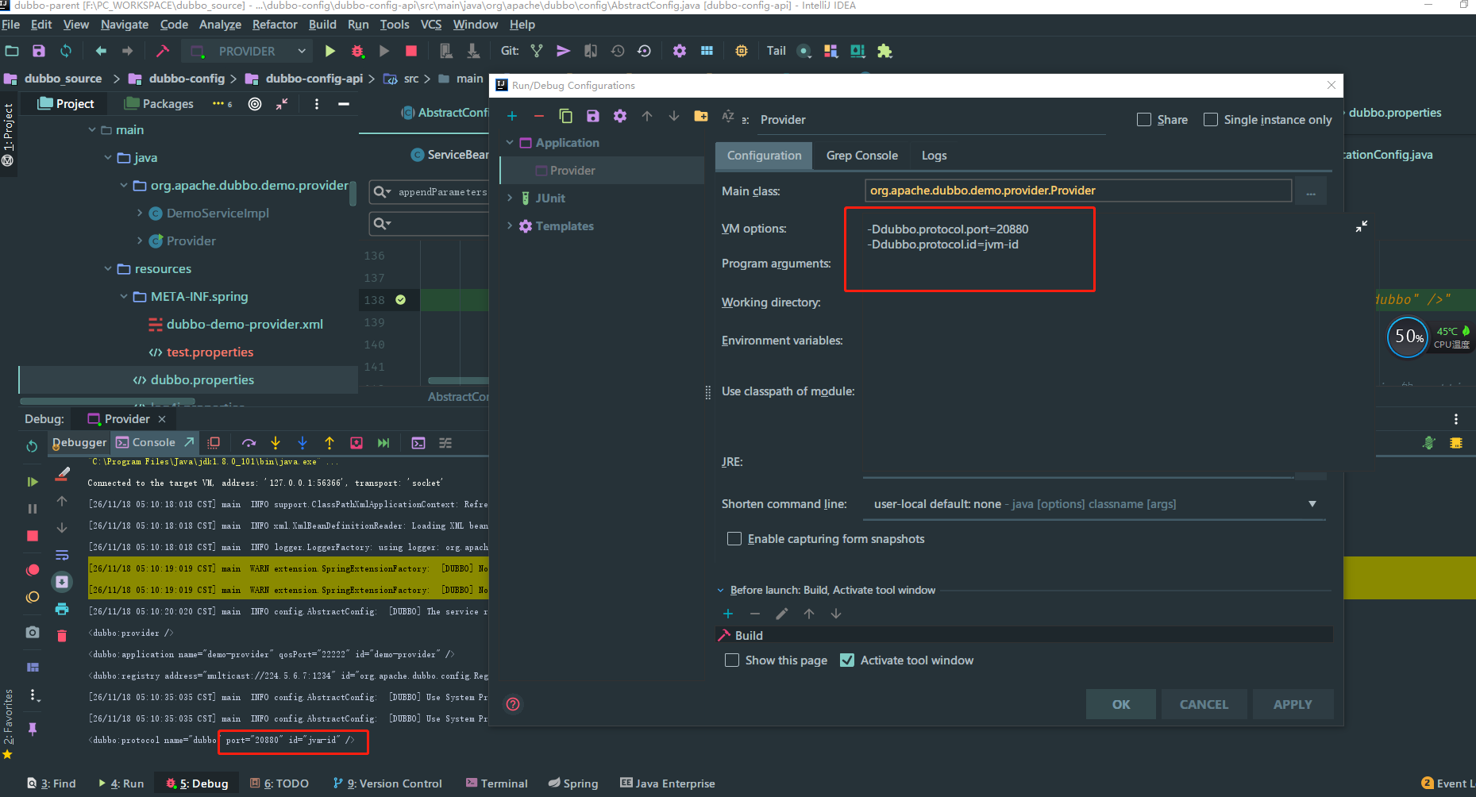Image resolution: width=1476 pixels, height=797 pixels.
Task: Save configuration icon in dialog toolbar
Action: point(593,116)
